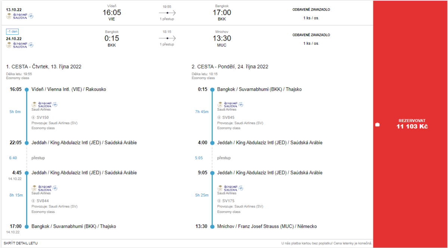Click the Saudia logo above flight SV150

click(44, 105)
